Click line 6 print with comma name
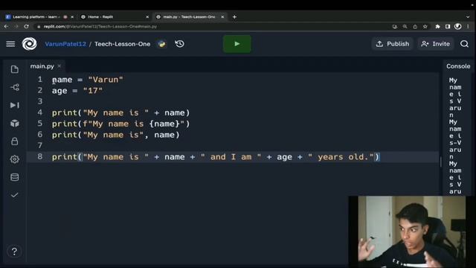Image resolution: width=476 pixels, height=268 pixels. tap(116, 135)
